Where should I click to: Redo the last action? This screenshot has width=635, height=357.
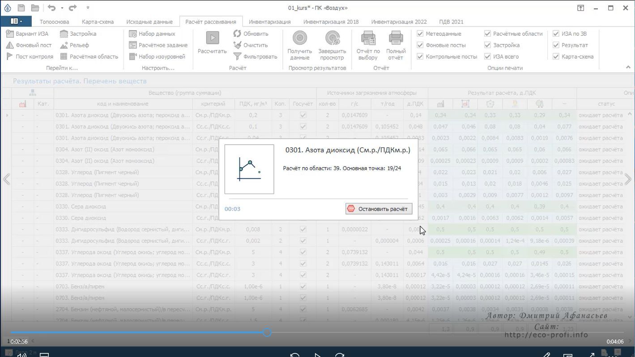tap(72, 8)
